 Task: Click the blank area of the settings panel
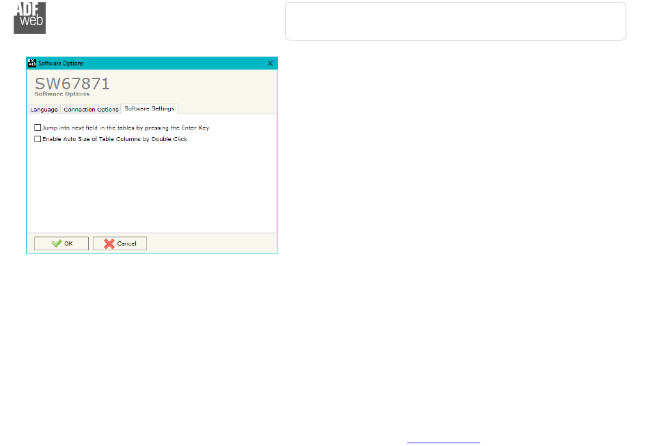click(x=150, y=188)
